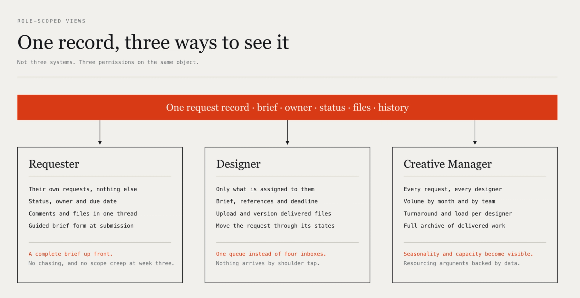Select 'Their own requests, nothing else'
Viewport: 580px width, 298px height.
click(83, 189)
